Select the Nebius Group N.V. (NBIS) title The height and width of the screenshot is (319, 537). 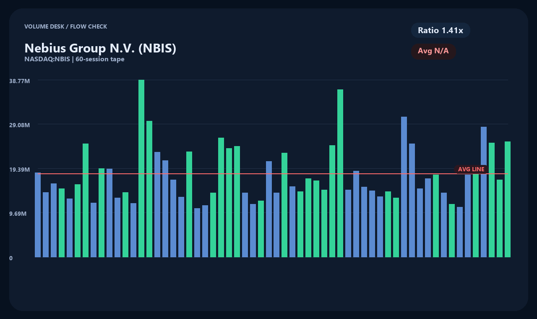coord(100,48)
